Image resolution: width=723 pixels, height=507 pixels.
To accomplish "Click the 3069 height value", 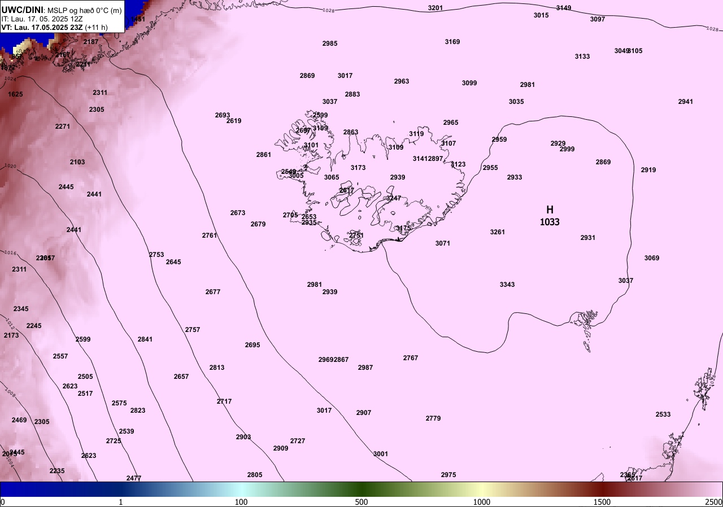I will tap(652, 258).
